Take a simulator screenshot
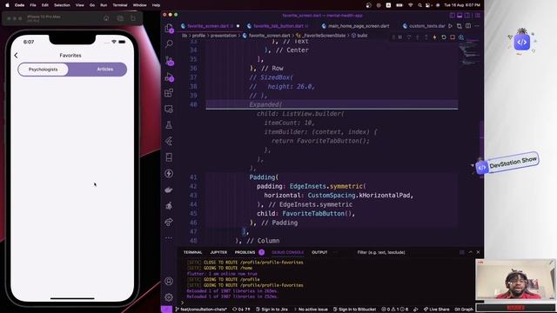Screen dimensions: 557x313 coord(120,18)
